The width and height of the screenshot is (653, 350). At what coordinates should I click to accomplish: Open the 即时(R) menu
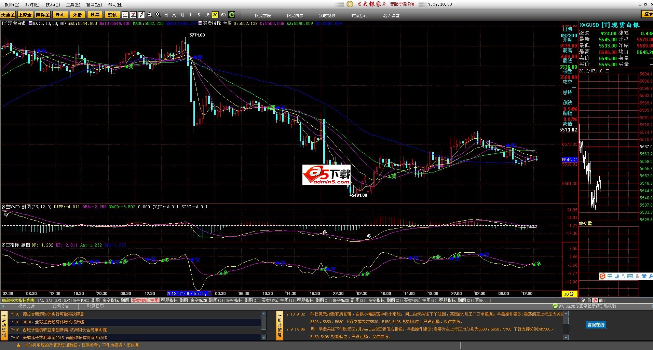pos(32,4)
